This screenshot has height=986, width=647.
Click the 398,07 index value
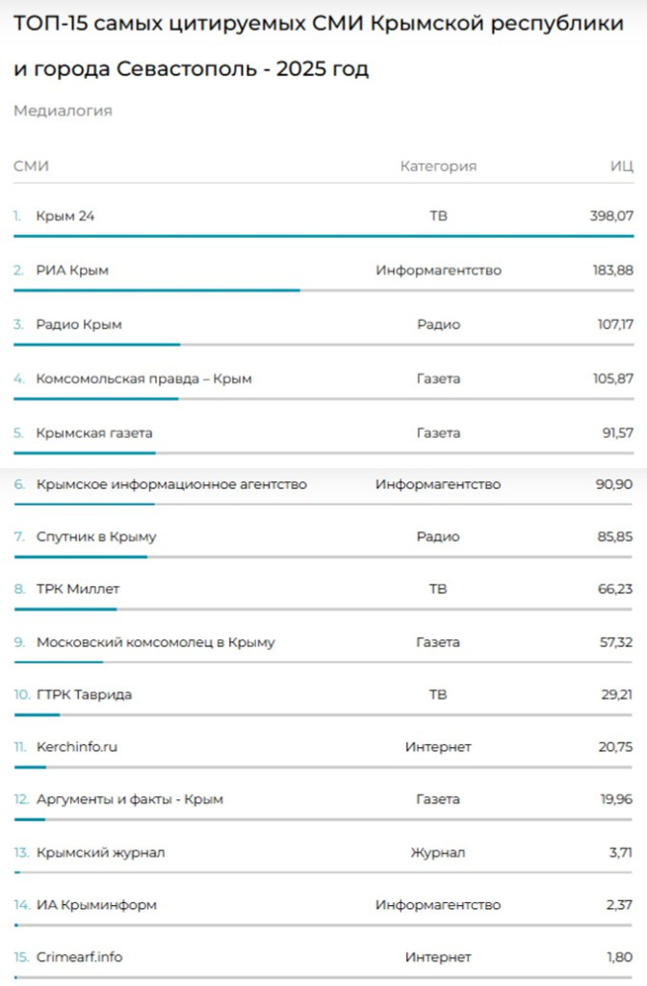tap(611, 217)
